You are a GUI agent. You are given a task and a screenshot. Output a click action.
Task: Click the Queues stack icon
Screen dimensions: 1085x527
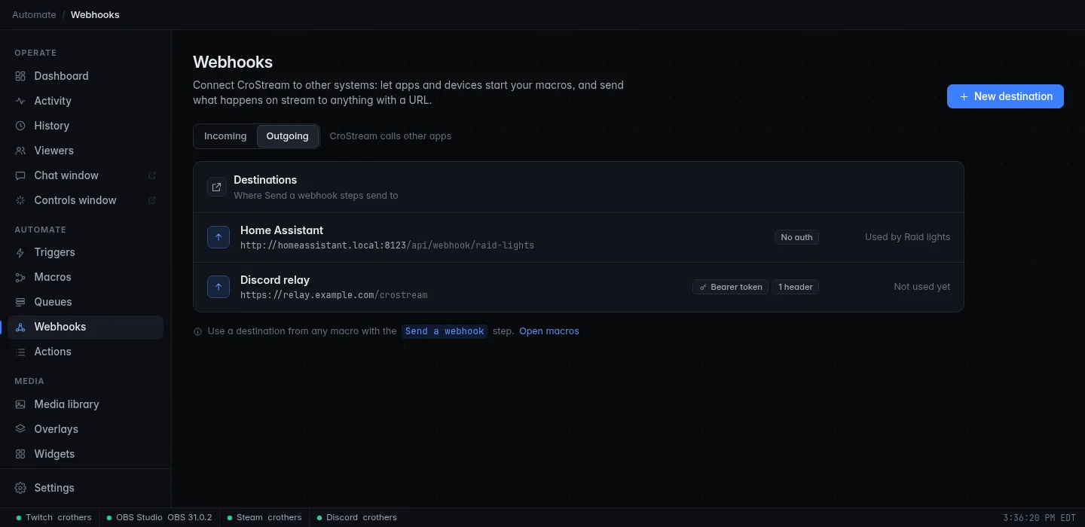(20, 302)
